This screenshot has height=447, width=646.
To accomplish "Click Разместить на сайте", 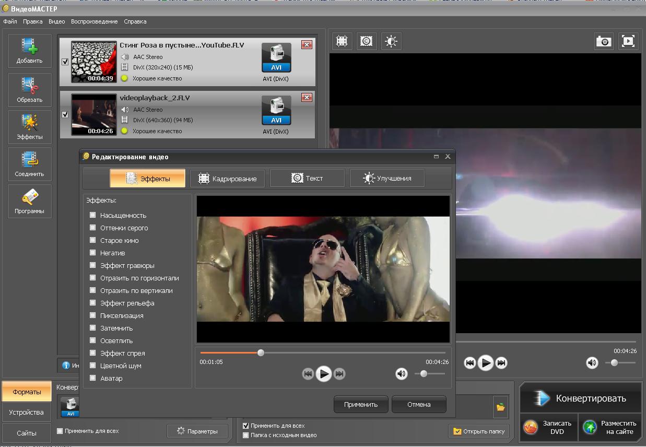I will (x=610, y=427).
